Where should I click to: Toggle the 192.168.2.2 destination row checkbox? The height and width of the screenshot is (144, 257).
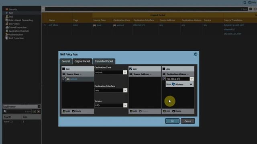[x=164, y=79]
